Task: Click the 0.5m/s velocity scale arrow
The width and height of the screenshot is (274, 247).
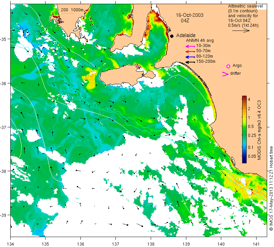Action: coord(241,31)
